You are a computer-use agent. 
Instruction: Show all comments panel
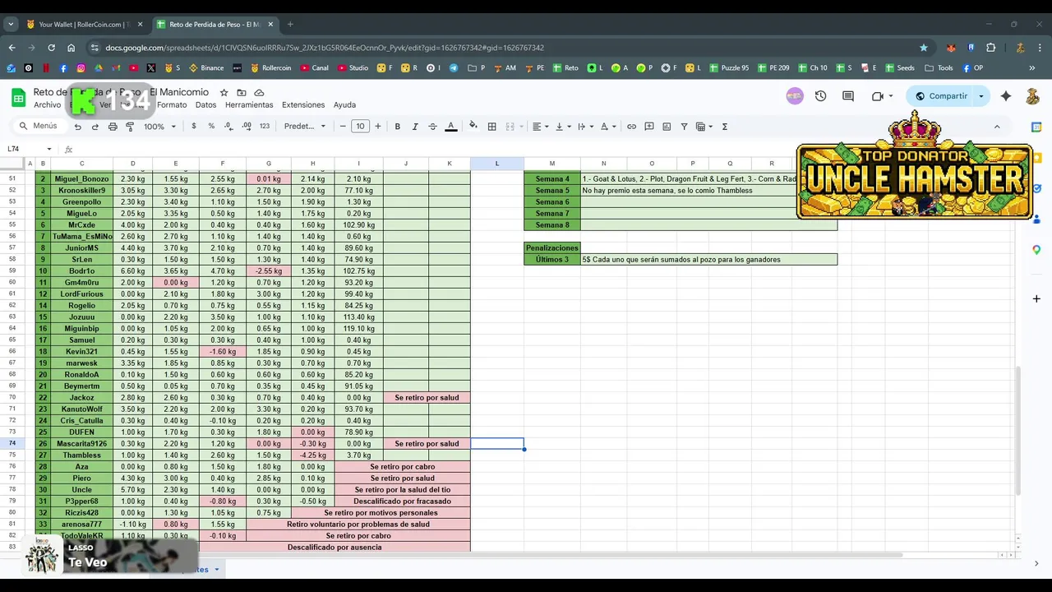848,96
